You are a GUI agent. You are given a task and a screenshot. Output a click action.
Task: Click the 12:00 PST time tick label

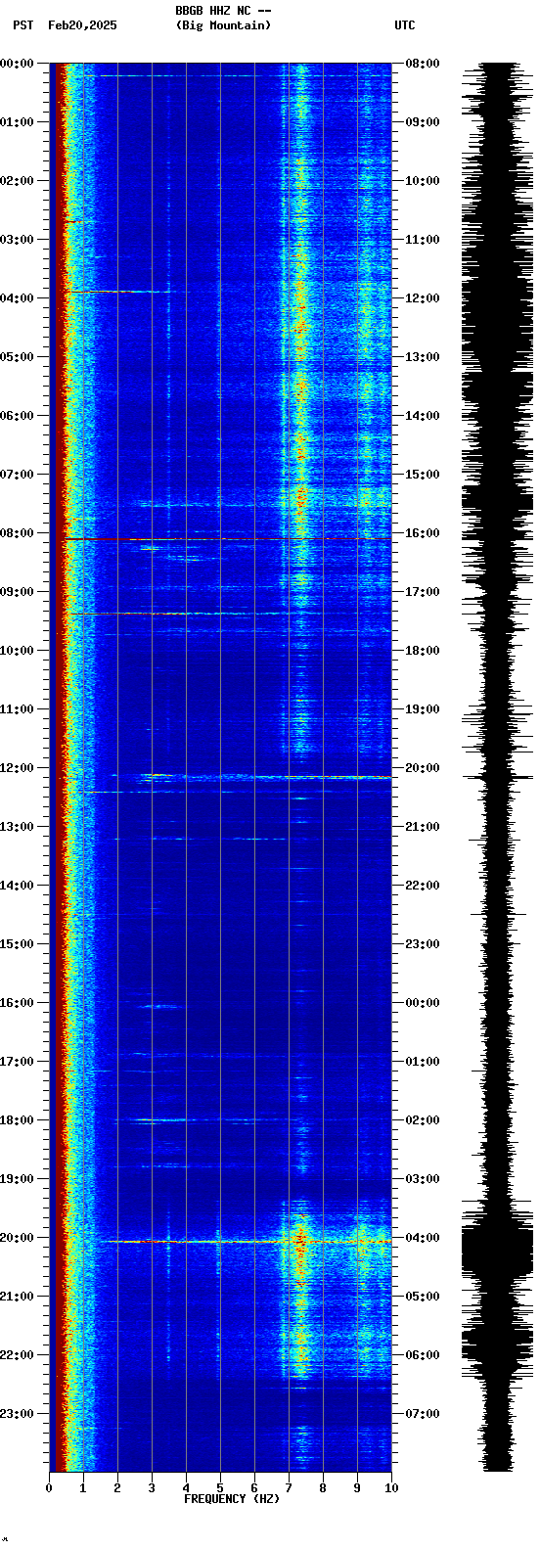tap(18, 768)
